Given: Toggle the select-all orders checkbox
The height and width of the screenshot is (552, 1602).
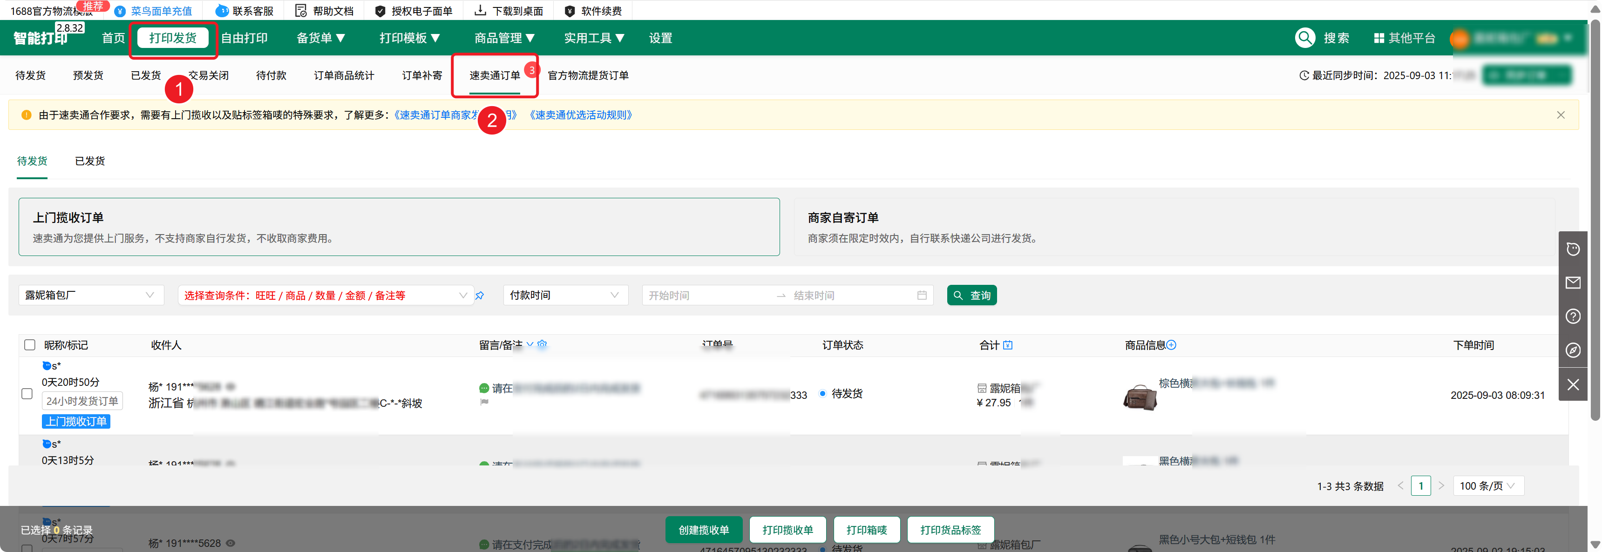Looking at the screenshot, I should click(x=29, y=345).
